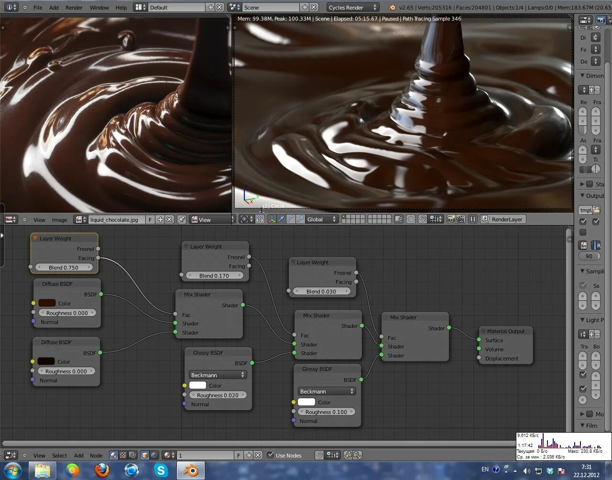Screen dimensions: 612x480
Task: Click the dark color swatch on lower Diffuse BSDF
Action: pyautogui.click(x=46, y=361)
